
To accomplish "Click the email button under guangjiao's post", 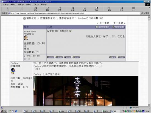I will pyautogui.click(x=59, y=57).
